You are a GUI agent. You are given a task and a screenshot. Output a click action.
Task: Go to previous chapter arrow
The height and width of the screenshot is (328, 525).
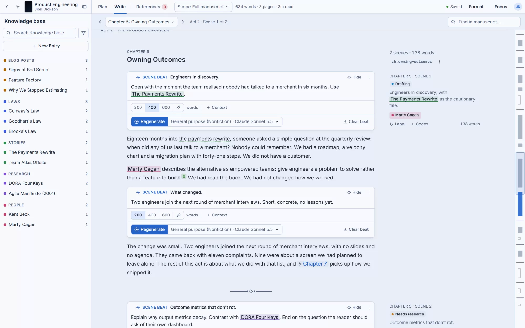100,22
